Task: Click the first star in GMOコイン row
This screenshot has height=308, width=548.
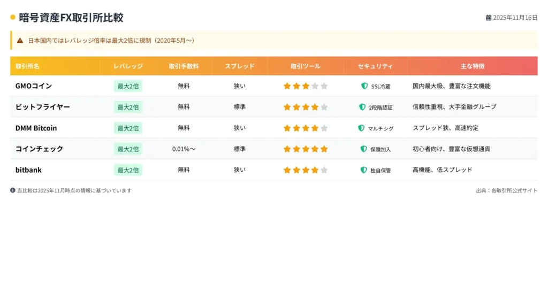Action: pos(287,86)
